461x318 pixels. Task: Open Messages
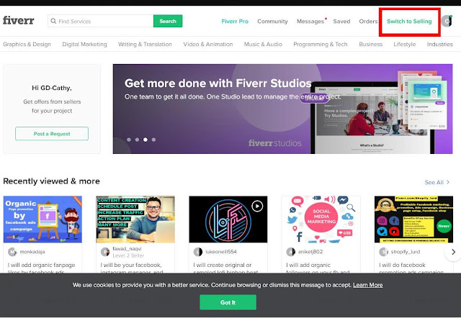click(x=310, y=22)
